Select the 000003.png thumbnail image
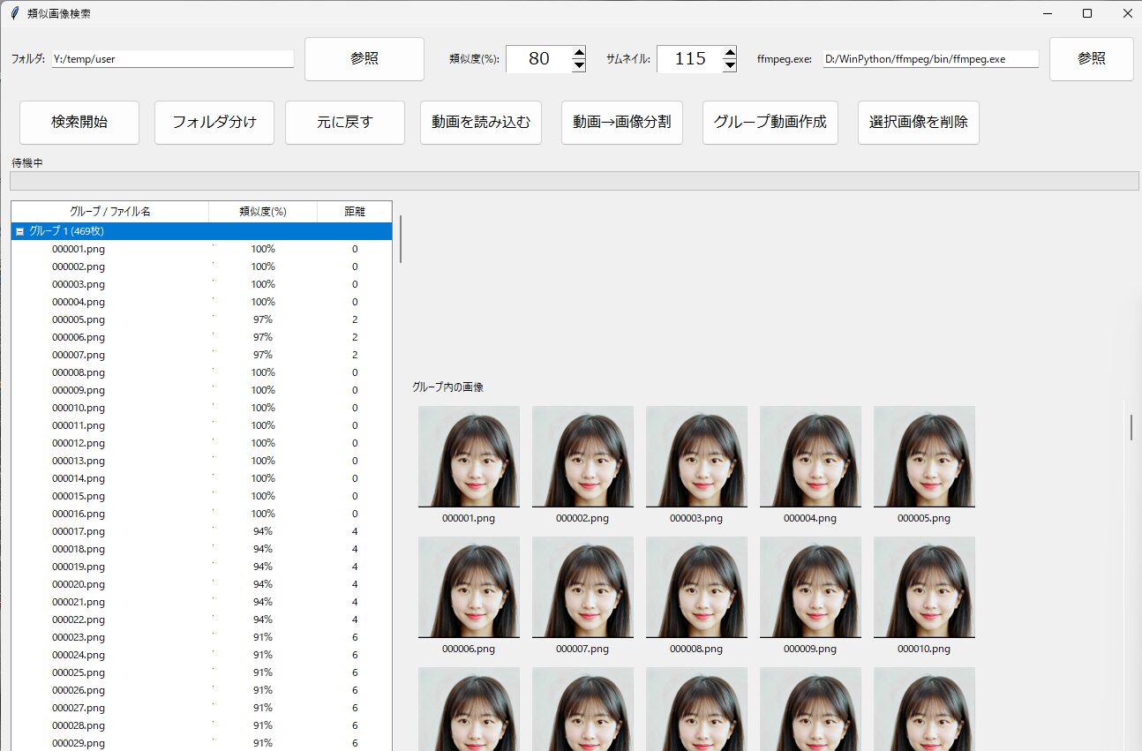Screen dimensions: 1142x751 (x=696, y=456)
